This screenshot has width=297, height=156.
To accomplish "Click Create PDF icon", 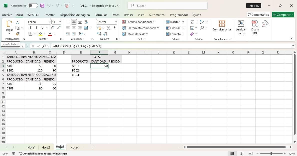I will point(255,27).
